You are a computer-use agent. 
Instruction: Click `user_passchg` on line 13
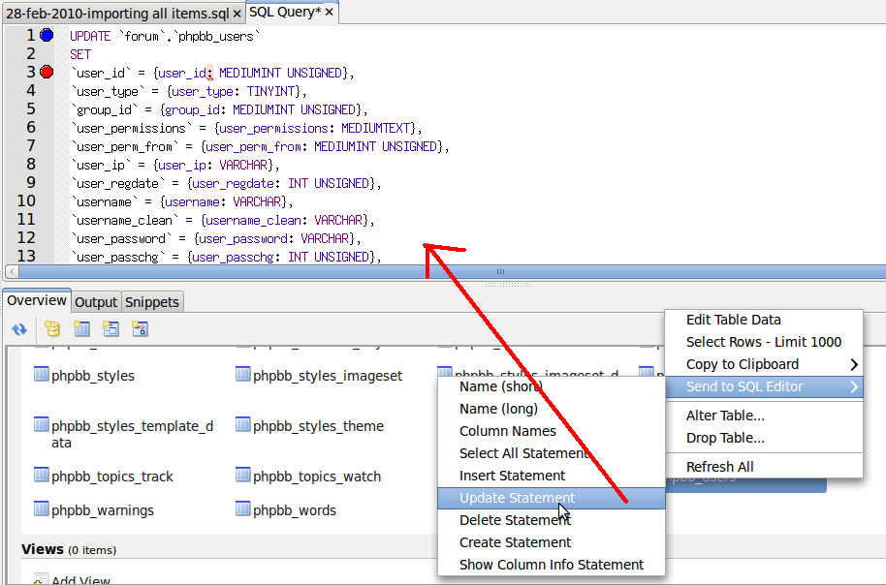tap(117, 257)
